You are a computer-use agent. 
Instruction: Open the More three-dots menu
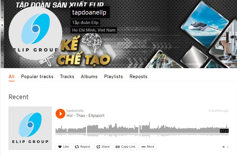coord(148,147)
